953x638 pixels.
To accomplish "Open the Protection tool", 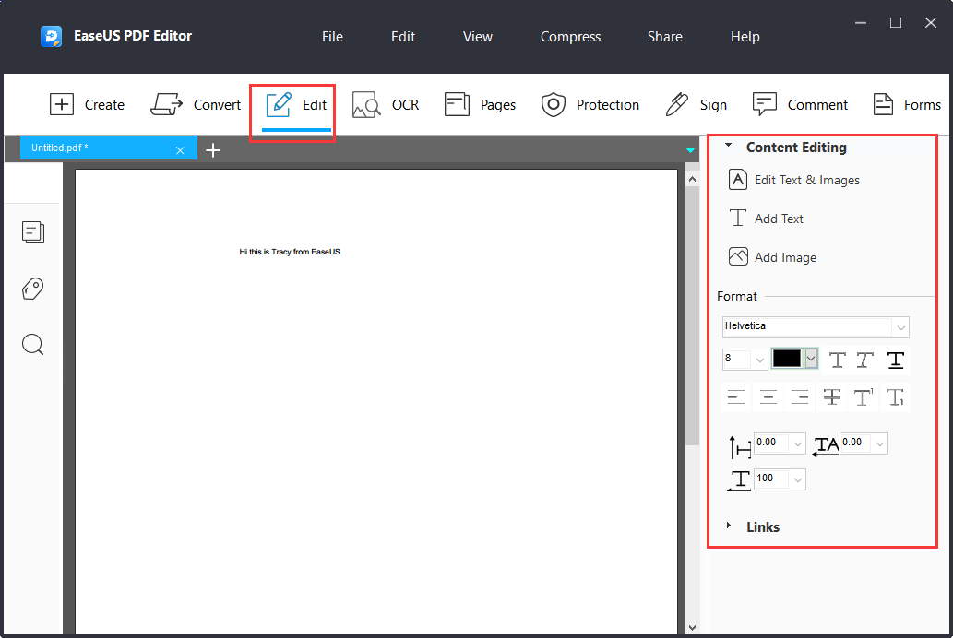I will [590, 104].
